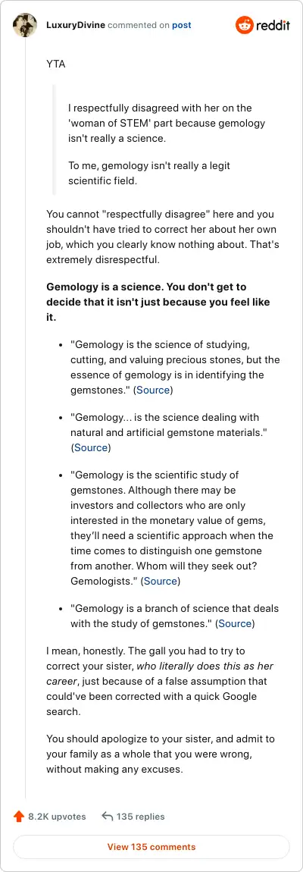Click the reddit wordmark text in header
This screenshot has height=872, width=303.
coord(273,25)
